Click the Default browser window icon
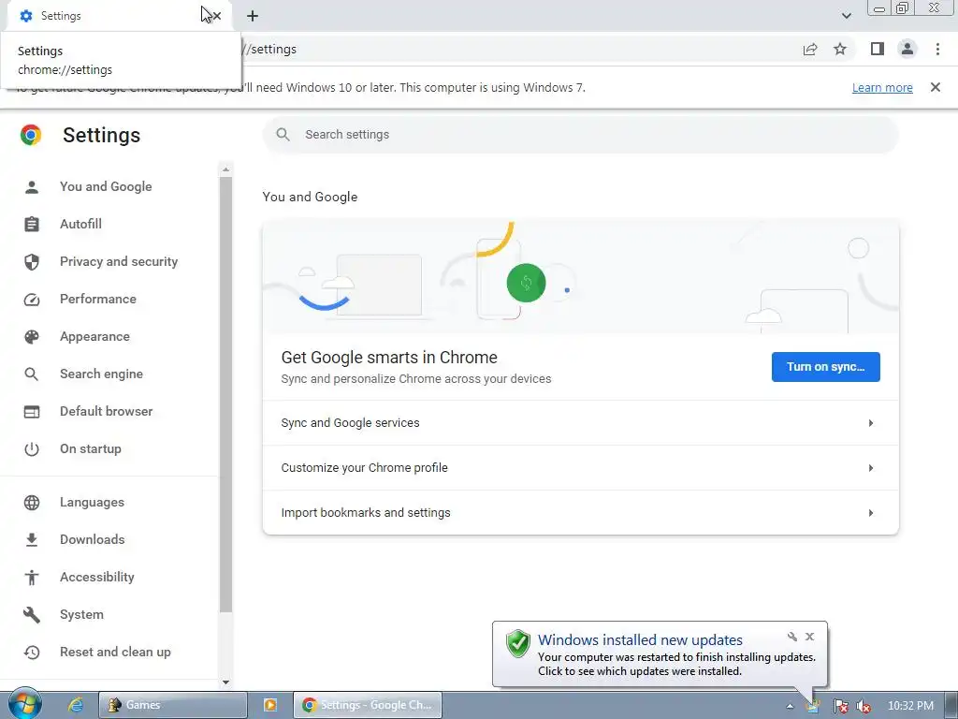This screenshot has width=958, height=719. click(31, 412)
